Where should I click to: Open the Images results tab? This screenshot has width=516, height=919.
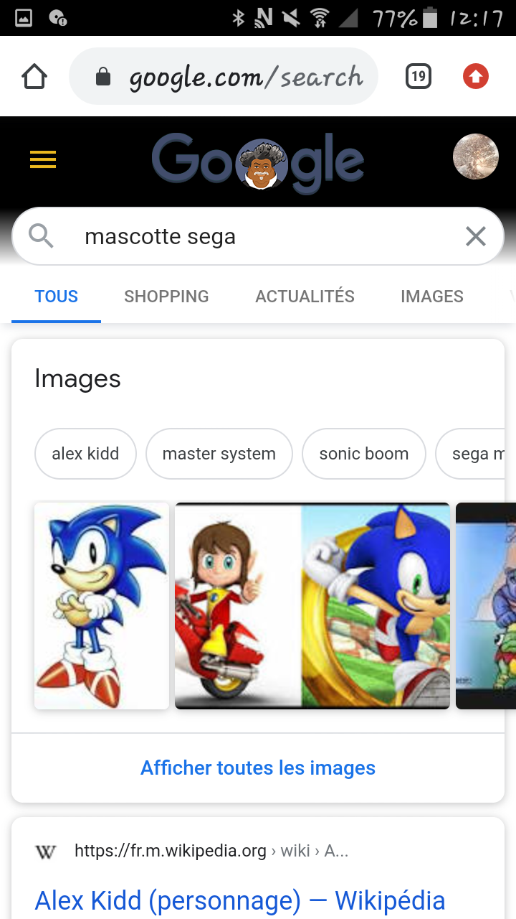431,297
